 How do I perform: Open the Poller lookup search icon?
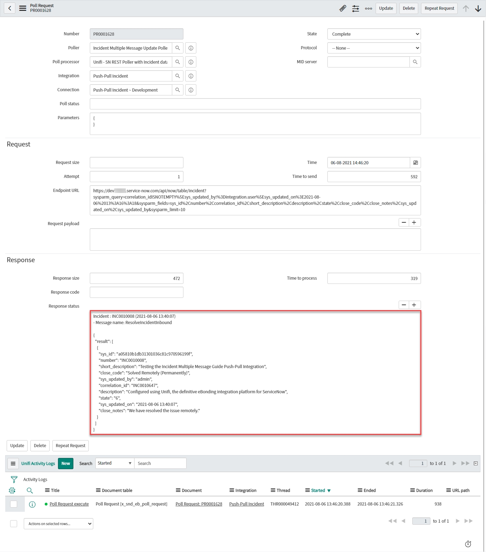tap(177, 48)
